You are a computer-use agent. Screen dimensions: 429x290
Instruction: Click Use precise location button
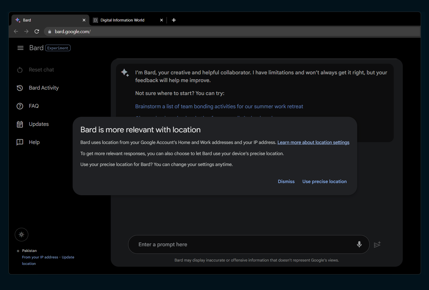click(x=324, y=182)
